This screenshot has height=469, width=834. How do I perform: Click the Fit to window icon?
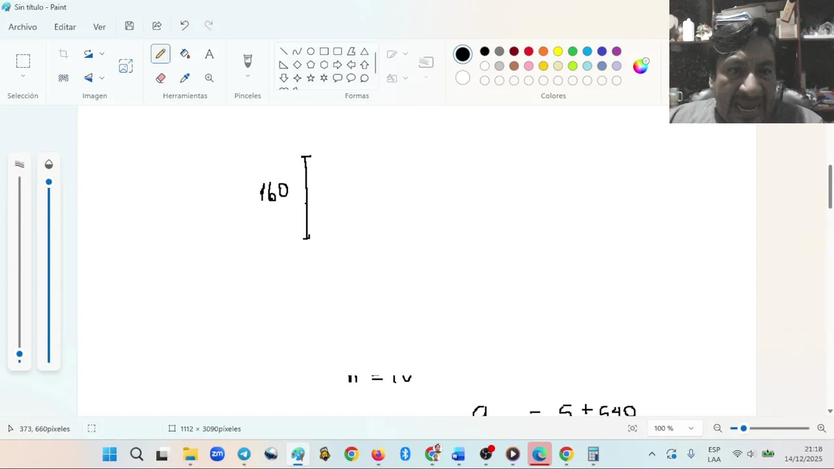point(632,429)
